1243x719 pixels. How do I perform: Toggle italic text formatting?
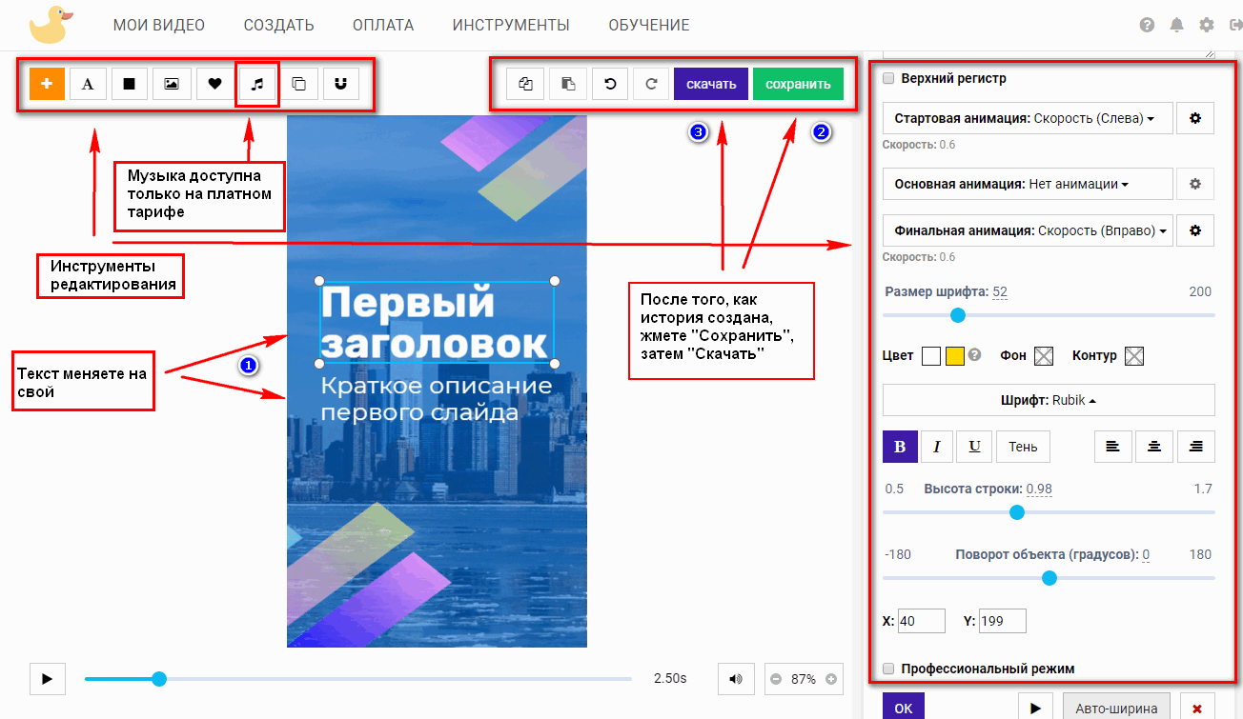tap(937, 446)
